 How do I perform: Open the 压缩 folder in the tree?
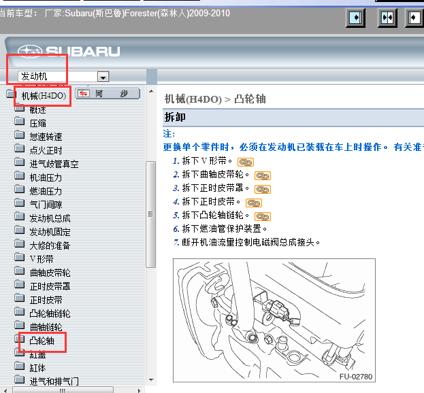click(x=38, y=124)
